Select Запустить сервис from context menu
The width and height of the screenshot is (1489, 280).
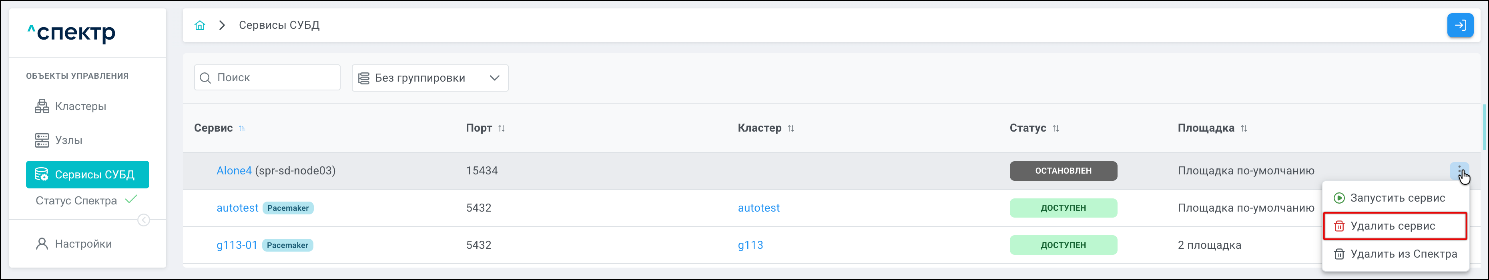1397,198
